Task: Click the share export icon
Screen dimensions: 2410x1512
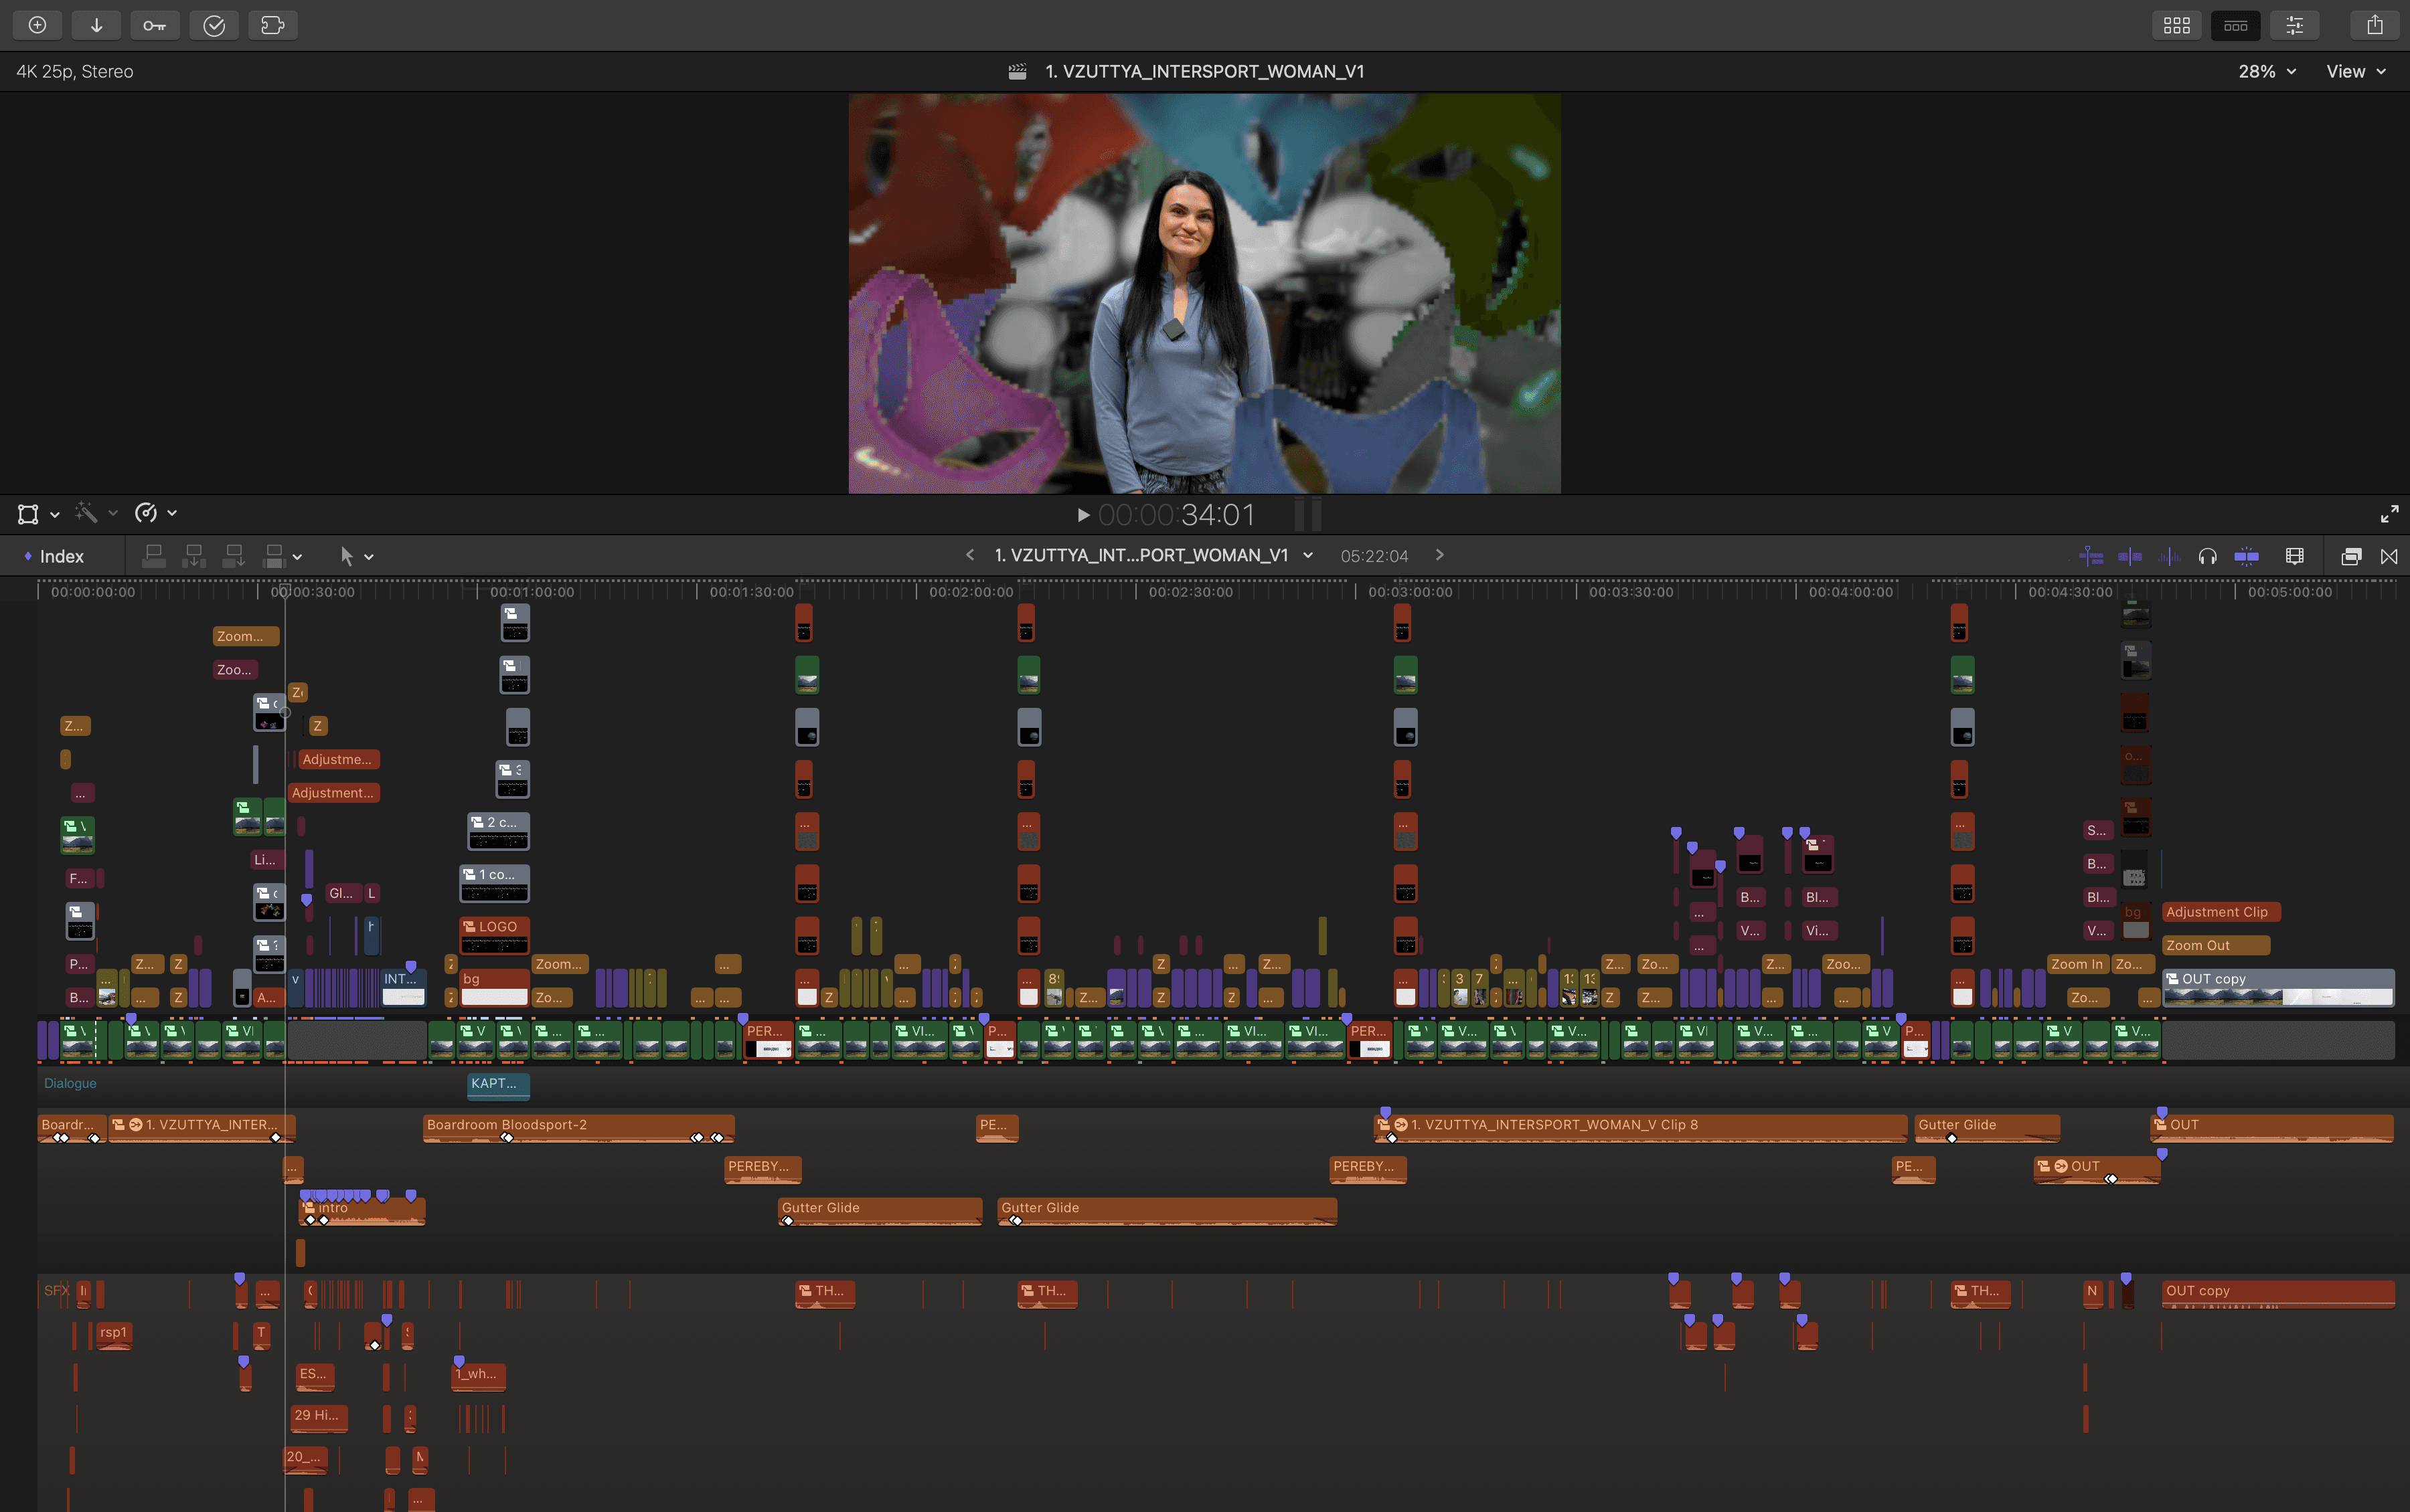Action: pyautogui.click(x=2374, y=25)
